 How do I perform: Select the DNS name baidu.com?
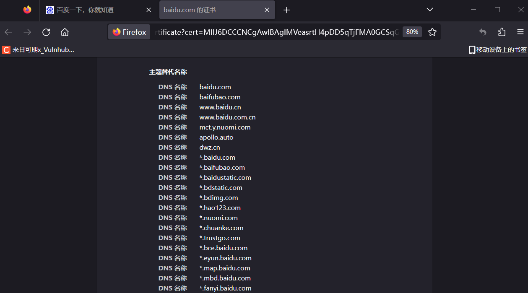pyautogui.click(x=215, y=87)
